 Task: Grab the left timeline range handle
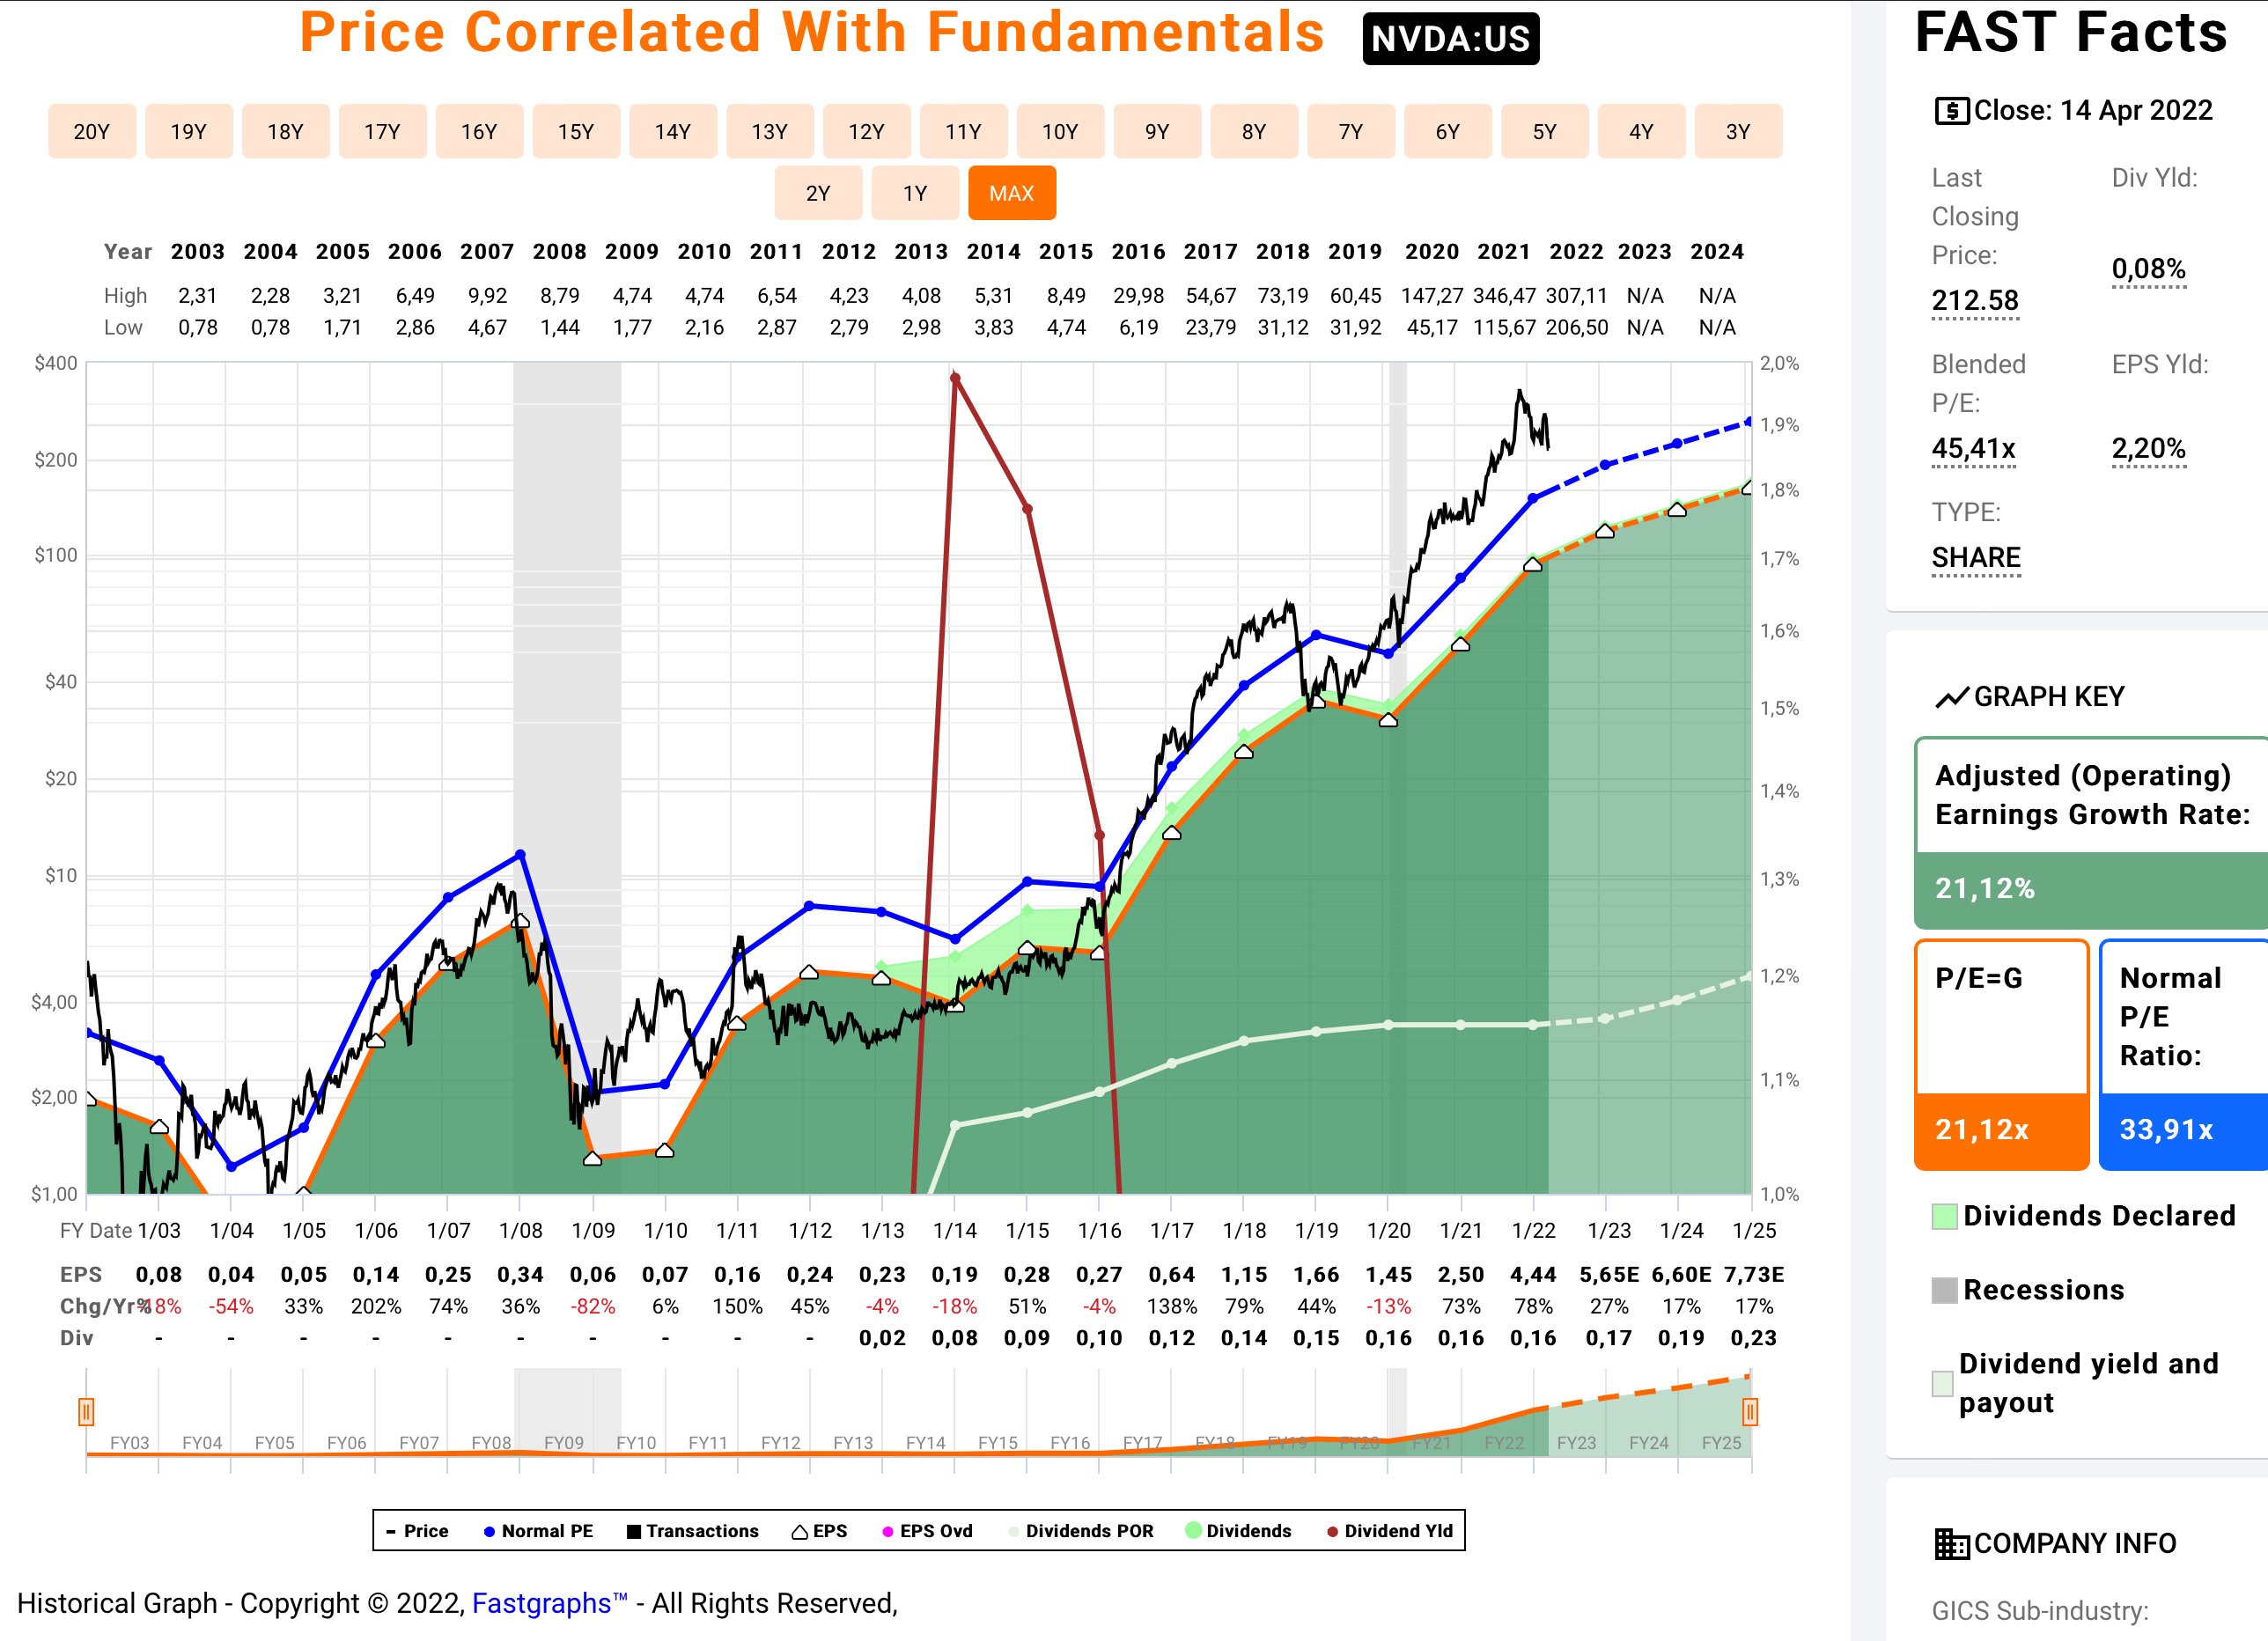86,1412
